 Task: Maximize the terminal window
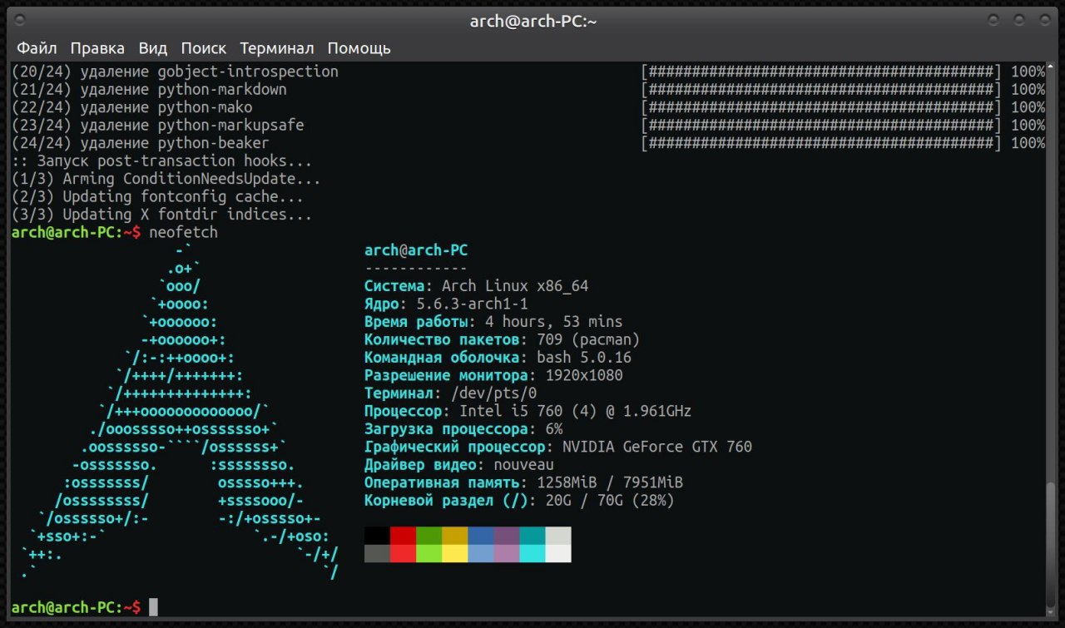click(x=1018, y=20)
